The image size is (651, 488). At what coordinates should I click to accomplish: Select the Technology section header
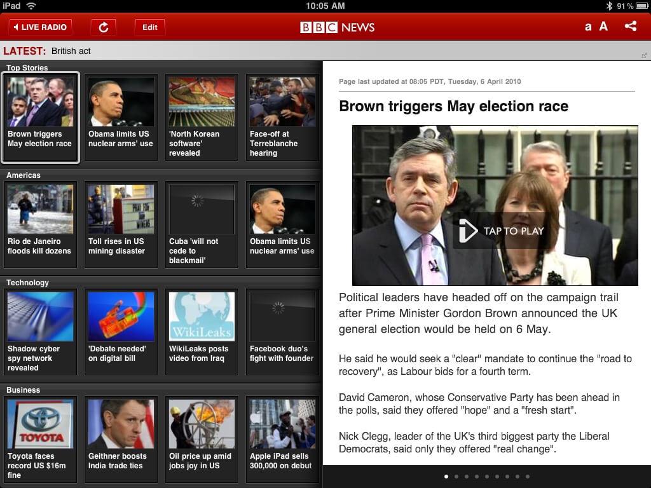click(27, 283)
